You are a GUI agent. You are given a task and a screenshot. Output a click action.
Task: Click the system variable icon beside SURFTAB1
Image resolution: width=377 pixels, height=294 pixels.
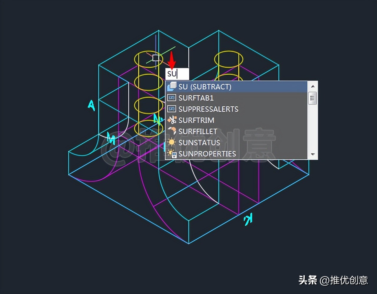[x=172, y=98]
